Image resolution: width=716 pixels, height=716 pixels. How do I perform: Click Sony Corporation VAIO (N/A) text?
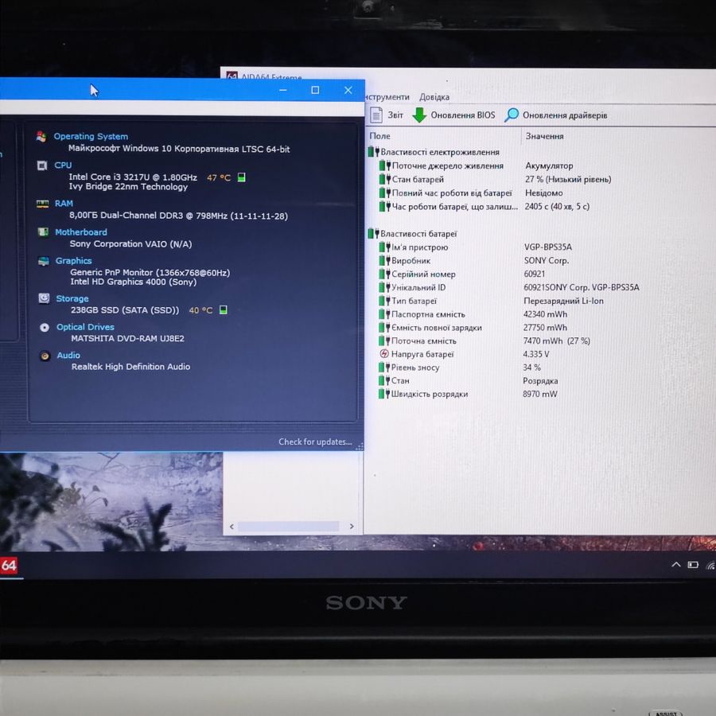pyautogui.click(x=130, y=244)
